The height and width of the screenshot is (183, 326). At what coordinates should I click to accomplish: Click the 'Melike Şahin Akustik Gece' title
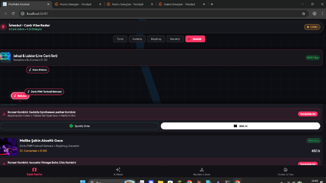(41, 140)
